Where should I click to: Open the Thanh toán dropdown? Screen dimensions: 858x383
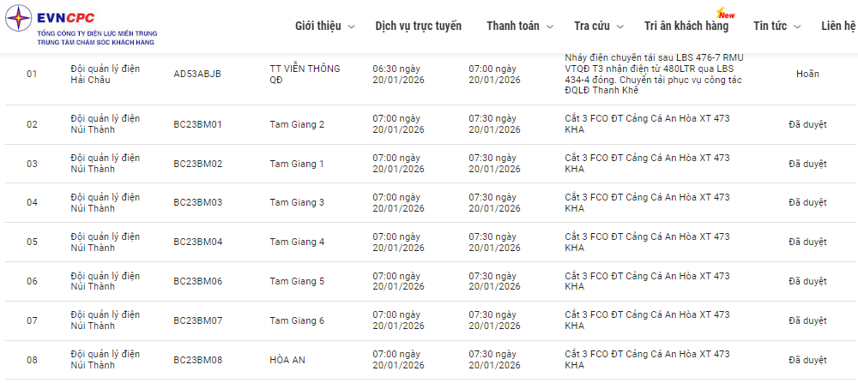point(520,26)
